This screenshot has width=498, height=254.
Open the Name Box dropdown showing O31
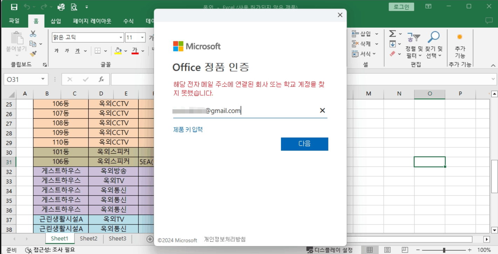tap(43, 80)
